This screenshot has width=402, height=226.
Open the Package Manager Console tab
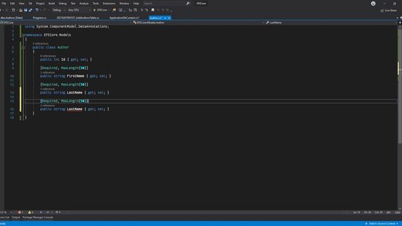(x=38, y=217)
